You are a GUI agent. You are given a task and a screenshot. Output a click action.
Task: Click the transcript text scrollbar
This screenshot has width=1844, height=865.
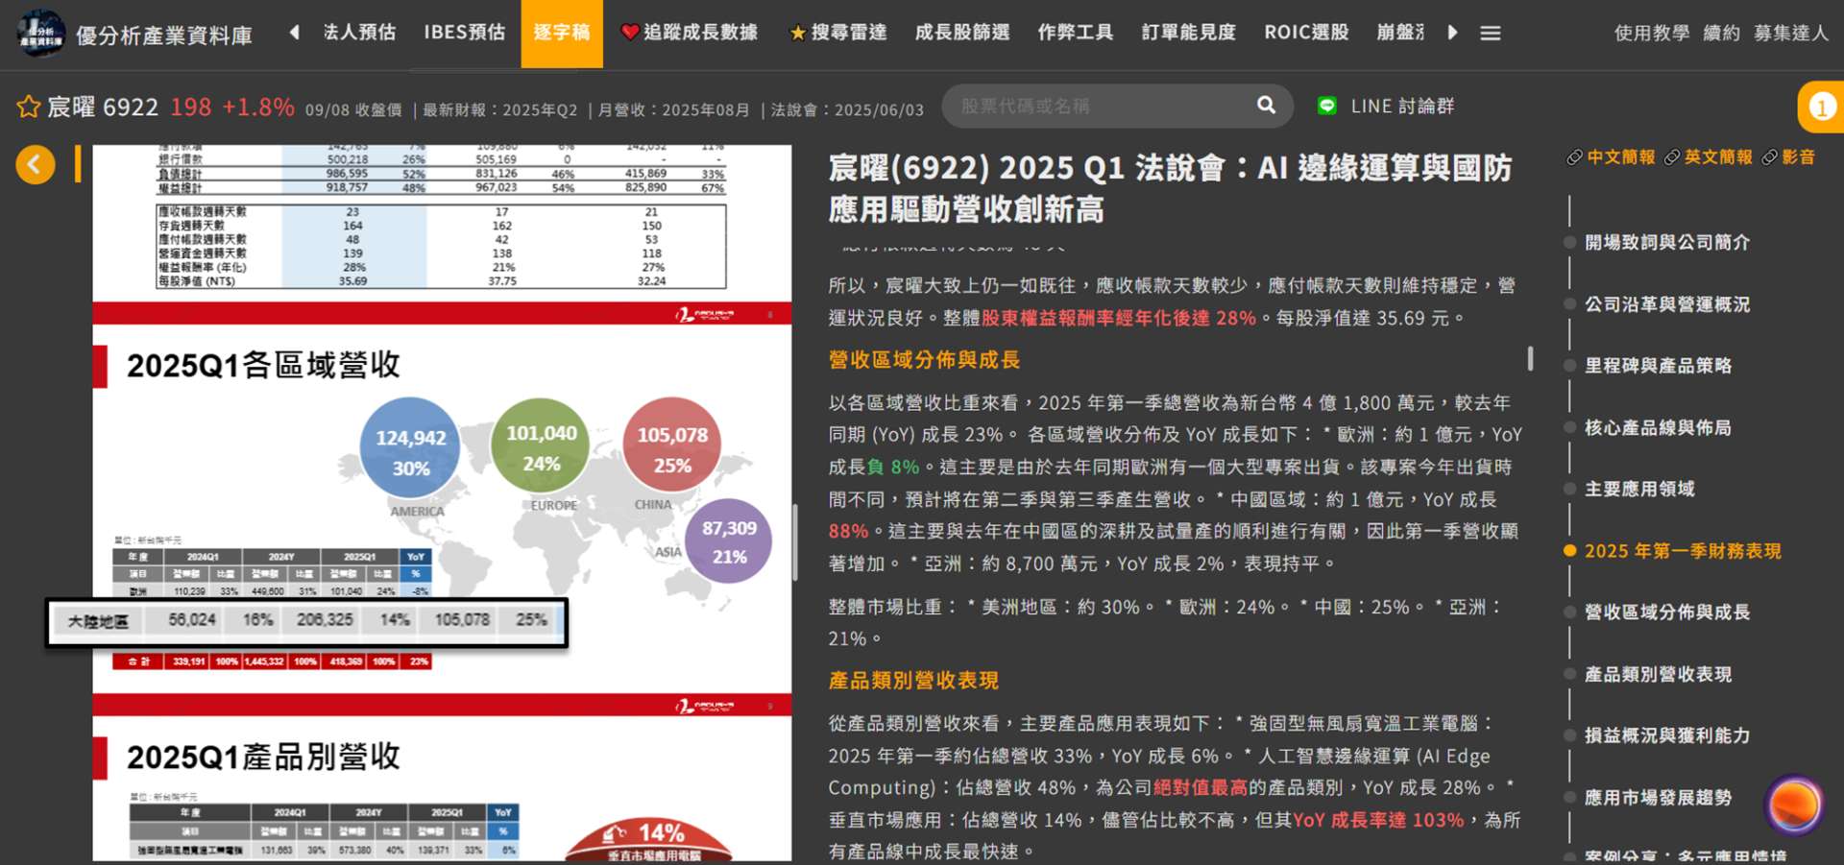(x=1530, y=359)
